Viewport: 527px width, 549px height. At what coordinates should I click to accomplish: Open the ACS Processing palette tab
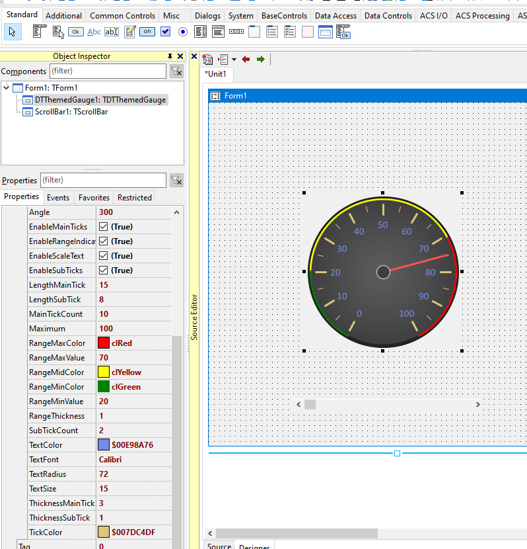tap(483, 16)
